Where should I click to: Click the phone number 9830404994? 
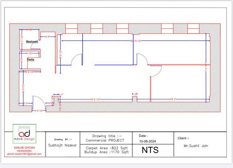pyautogui.click(x=24, y=151)
